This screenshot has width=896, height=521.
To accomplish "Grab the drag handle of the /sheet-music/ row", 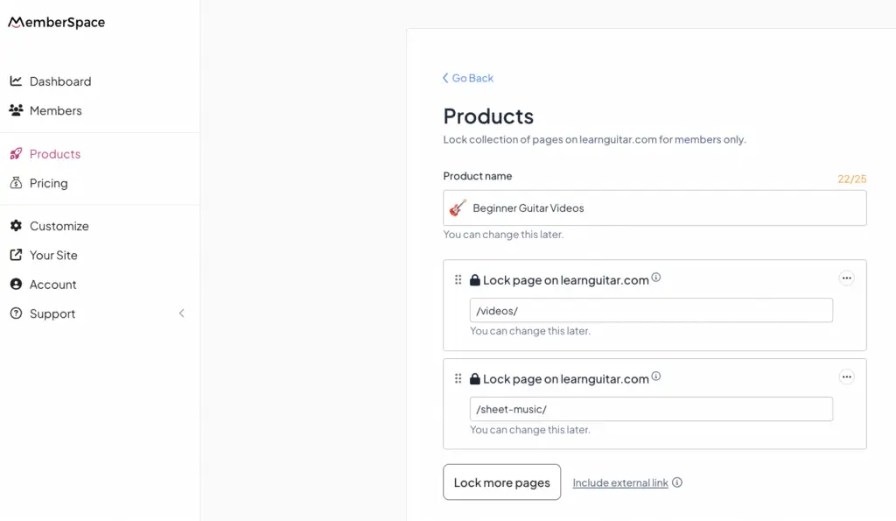I will [x=458, y=379].
